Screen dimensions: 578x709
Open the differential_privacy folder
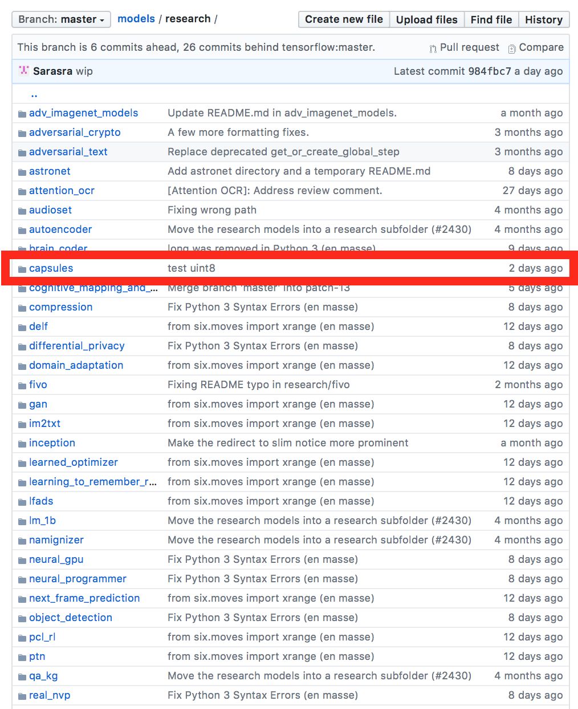click(76, 346)
